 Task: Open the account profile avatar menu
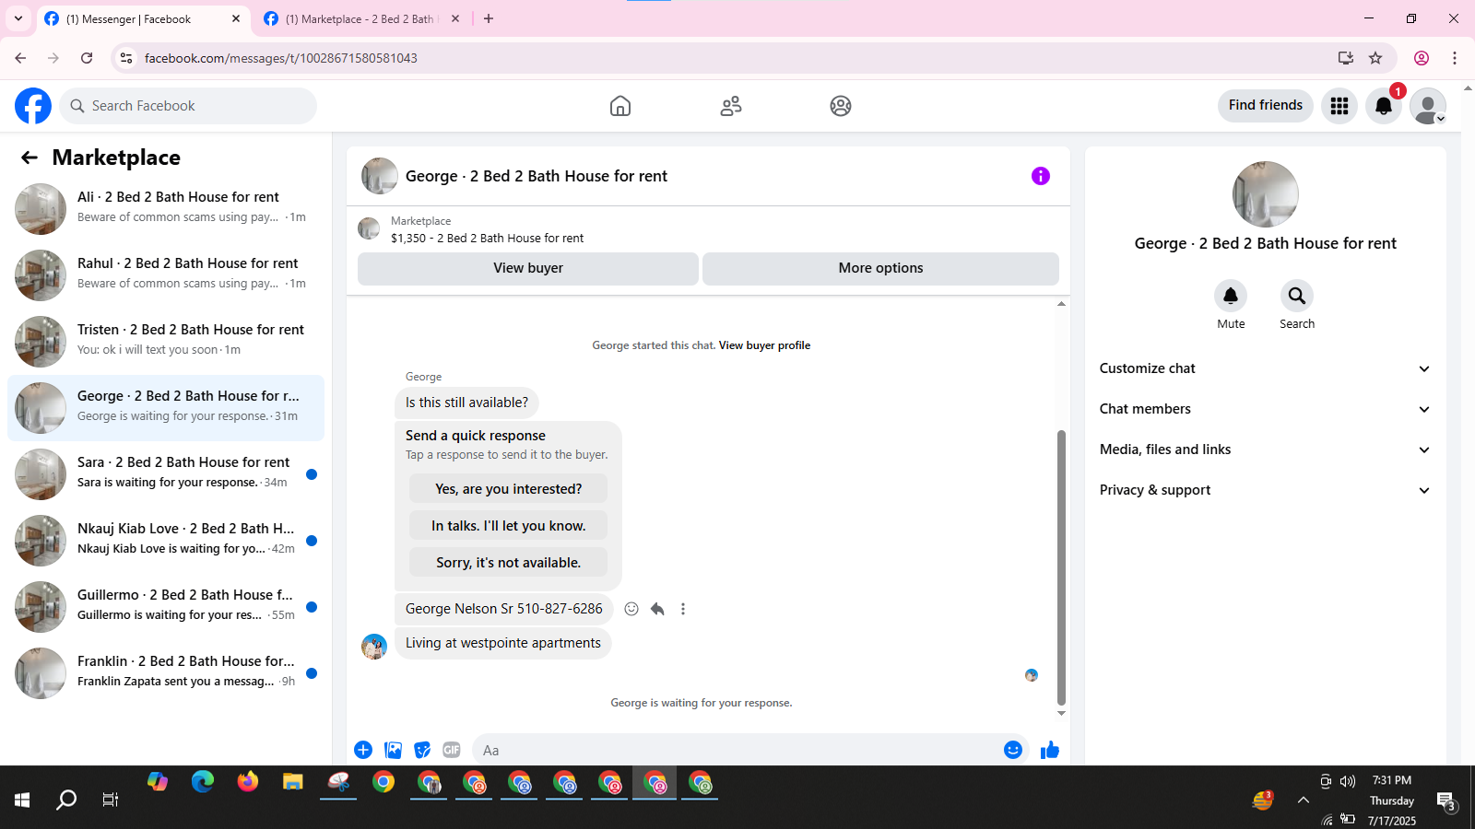(1428, 106)
